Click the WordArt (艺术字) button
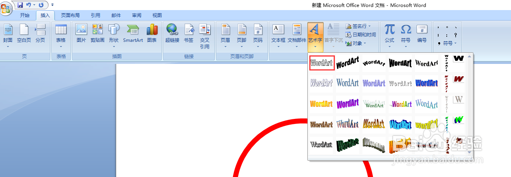This screenshot has height=177, width=511. (316, 37)
